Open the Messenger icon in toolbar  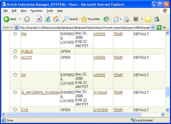point(156,19)
